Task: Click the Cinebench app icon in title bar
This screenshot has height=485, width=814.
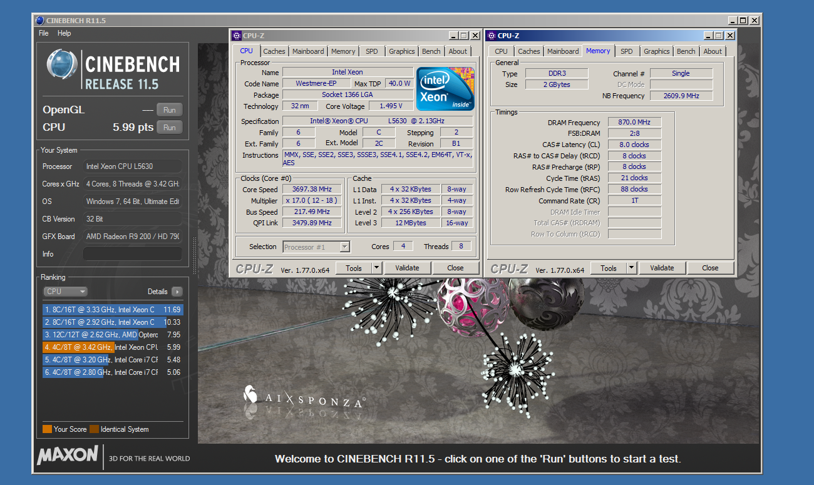Action: 40,21
